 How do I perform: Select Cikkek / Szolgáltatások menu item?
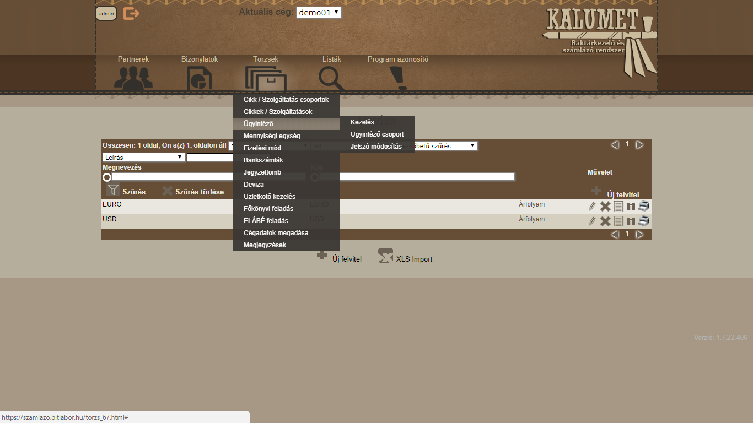click(286, 112)
